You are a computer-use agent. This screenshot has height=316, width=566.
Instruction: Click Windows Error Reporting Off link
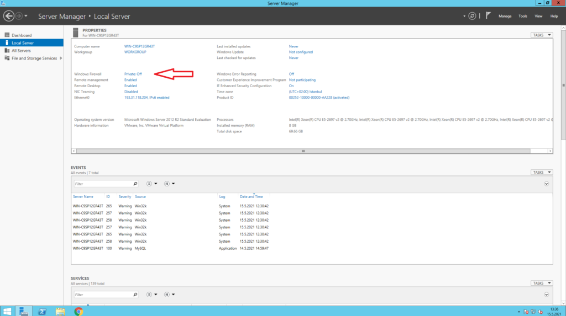pyautogui.click(x=291, y=74)
